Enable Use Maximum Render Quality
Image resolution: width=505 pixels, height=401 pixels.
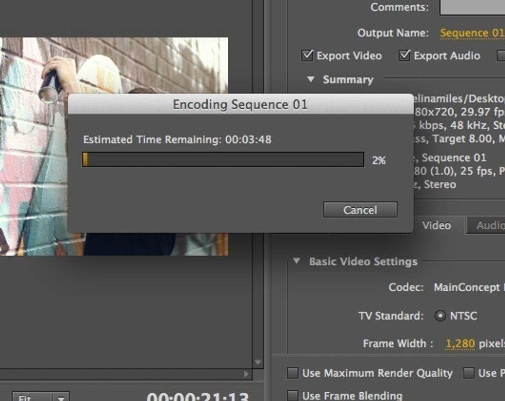(293, 373)
